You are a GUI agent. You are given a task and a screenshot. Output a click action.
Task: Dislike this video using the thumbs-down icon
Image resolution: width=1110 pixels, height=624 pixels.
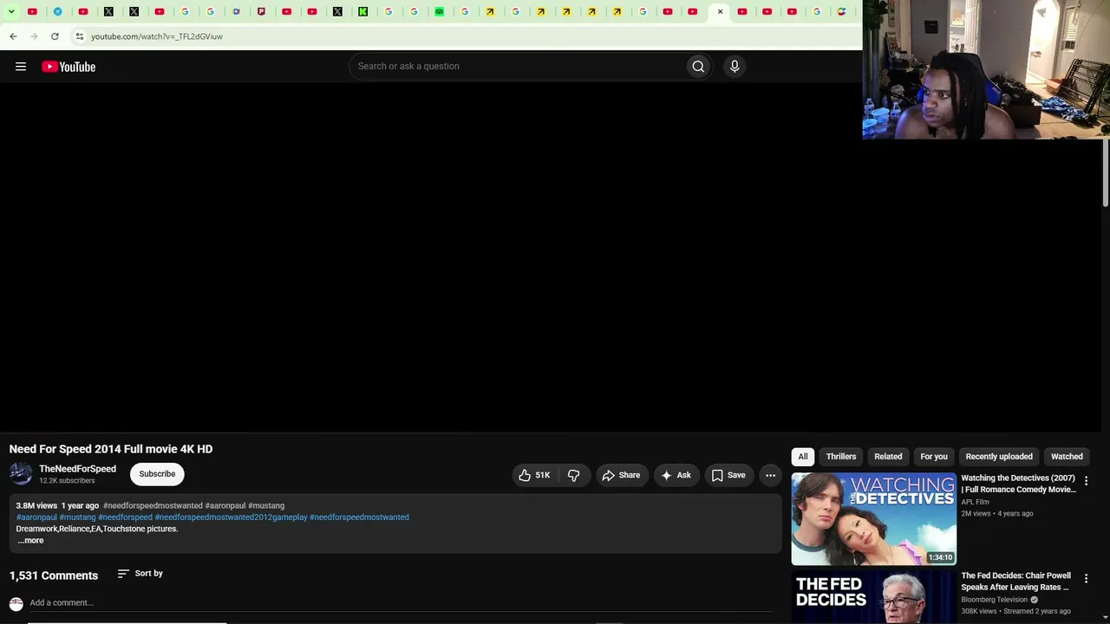(574, 475)
